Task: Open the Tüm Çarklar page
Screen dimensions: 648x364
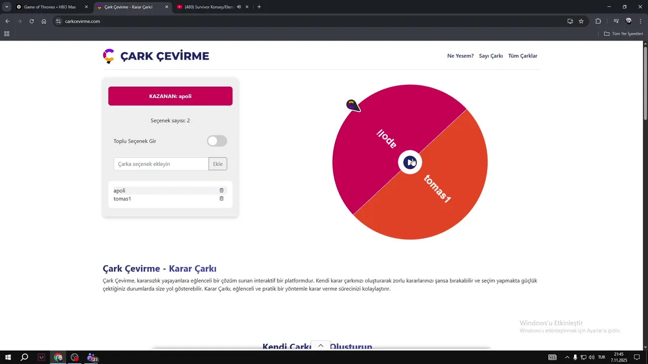Action: point(523,56)
